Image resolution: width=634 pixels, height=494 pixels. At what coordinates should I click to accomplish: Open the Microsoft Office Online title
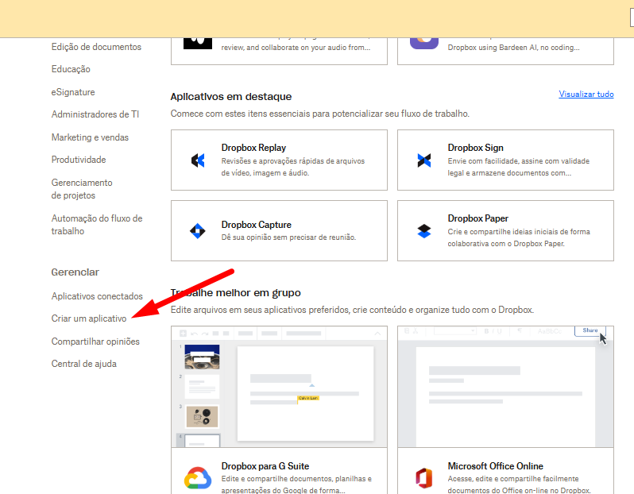pos(495,466)
